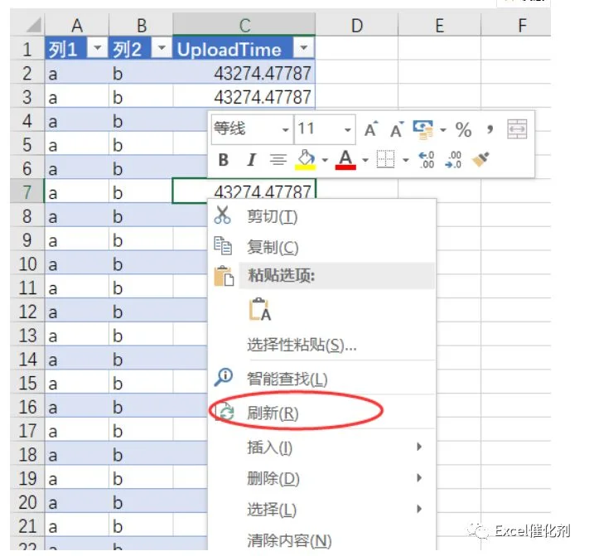This screenshot has width=589, height=556.
Task: Click the center align icon
Action: [x=278, y=160]
